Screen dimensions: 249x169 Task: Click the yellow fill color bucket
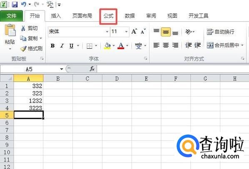pos(107,46)
